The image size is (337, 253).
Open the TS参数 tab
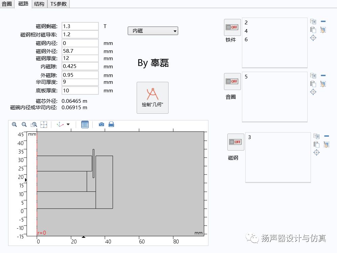tap(59, 4)
